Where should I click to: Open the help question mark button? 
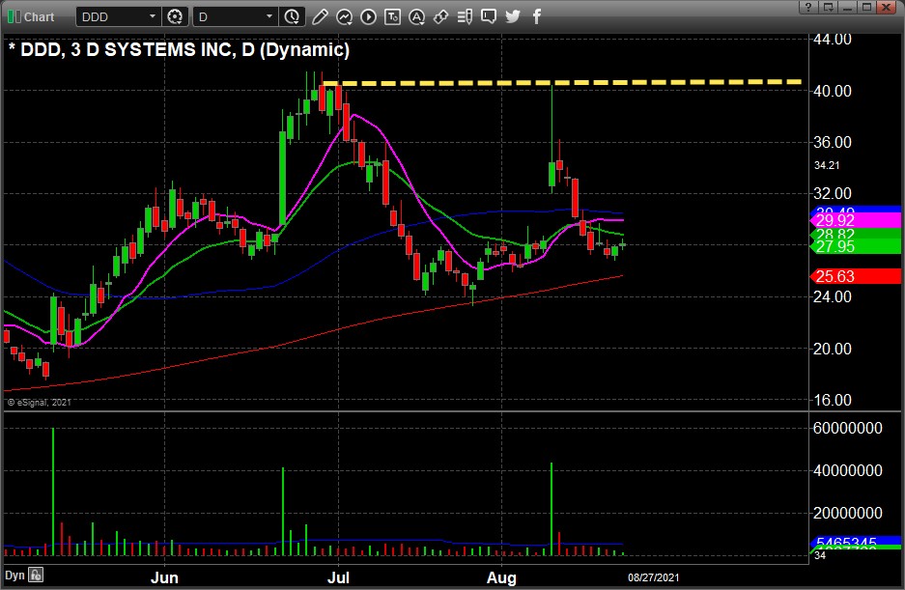coord(808,7)
